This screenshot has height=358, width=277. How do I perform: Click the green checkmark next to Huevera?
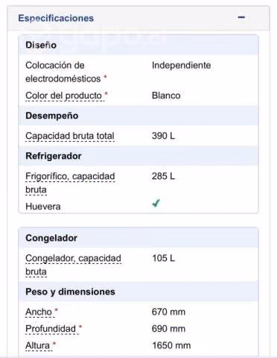tap(156, 204)
